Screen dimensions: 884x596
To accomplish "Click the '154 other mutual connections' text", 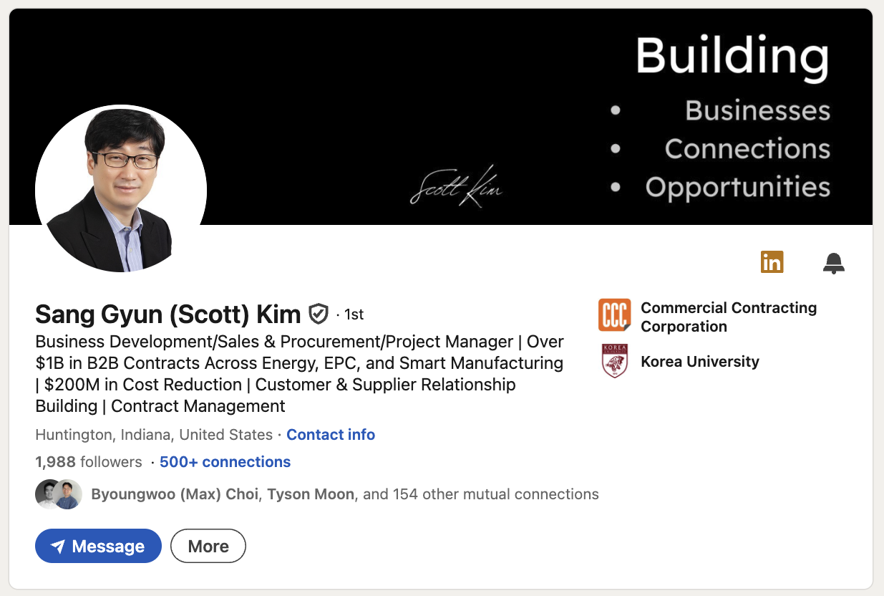I will [496, 494].
